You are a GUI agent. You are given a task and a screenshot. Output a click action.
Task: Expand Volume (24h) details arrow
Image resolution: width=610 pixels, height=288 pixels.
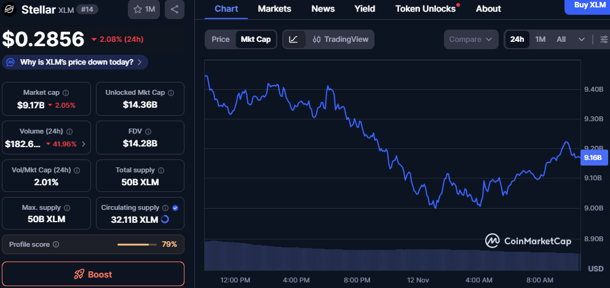pyautogui.click(x=84, y=144)
